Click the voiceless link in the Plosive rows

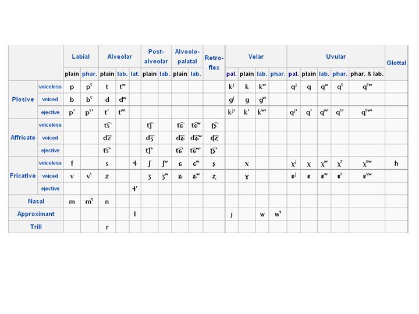coord(50,87)
